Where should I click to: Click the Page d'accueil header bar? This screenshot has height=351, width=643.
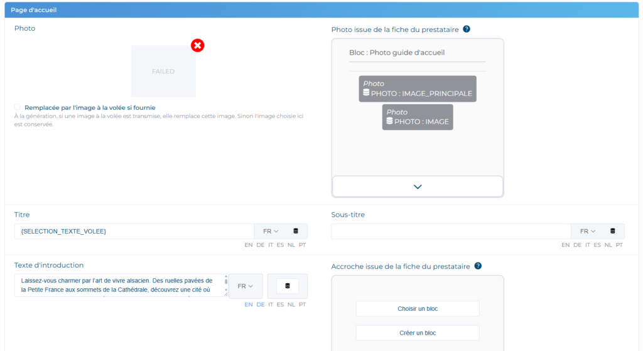(x=321, y=10)
